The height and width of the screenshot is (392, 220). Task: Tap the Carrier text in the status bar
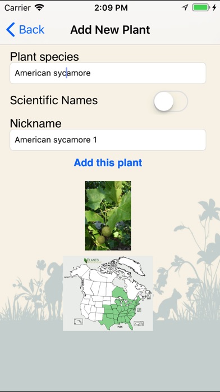[19, 8]
